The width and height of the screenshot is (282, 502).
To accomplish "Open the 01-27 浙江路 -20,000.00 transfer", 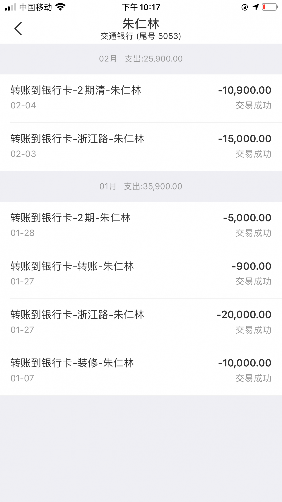I will pyautogui.click(x=141, y=322).
